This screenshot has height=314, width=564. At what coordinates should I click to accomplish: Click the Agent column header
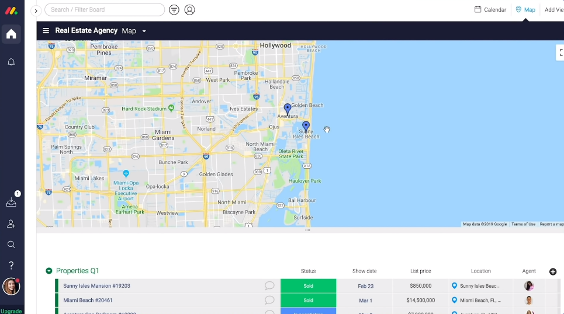click(x=529, y=271)
